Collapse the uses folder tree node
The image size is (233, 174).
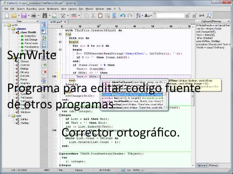click(x=9, y=116)
